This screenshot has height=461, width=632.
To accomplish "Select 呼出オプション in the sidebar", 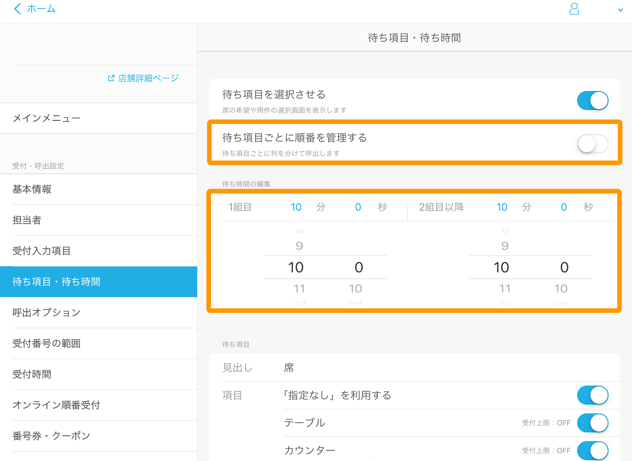I will click(99, 312).
